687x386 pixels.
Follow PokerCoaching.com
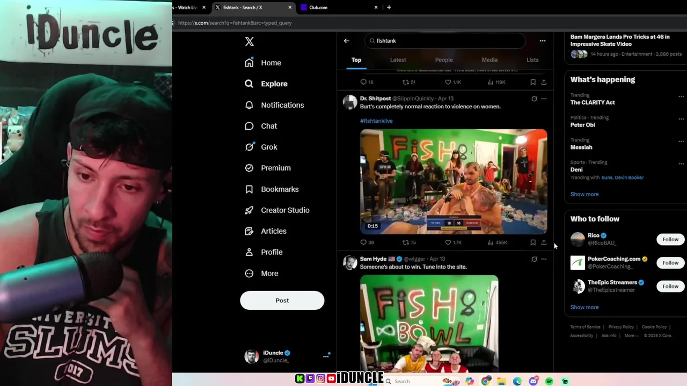670,263
